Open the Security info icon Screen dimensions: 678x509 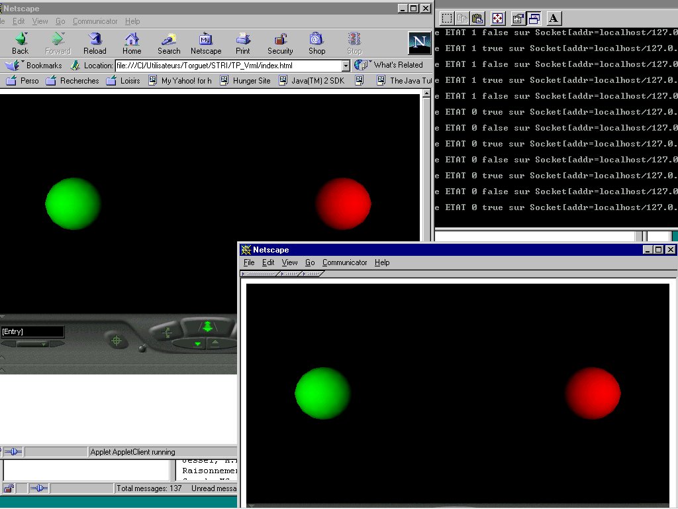click(280, 43)
